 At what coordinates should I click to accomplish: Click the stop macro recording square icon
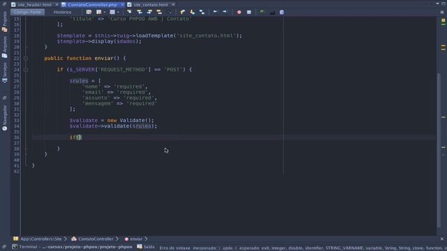click(249, 13)
